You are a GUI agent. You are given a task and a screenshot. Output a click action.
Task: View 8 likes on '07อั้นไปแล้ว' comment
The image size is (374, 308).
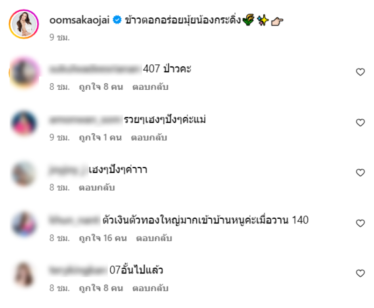101,288
